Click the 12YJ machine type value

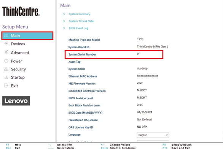140,40
